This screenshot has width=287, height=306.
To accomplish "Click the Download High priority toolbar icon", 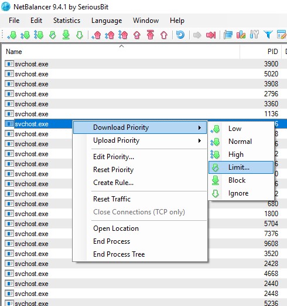I will tap(39, 35).
